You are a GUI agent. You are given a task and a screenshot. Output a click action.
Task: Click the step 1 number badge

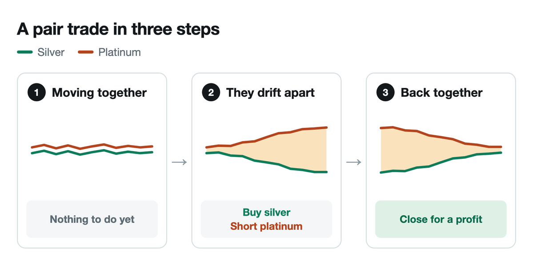pos(36,93)
